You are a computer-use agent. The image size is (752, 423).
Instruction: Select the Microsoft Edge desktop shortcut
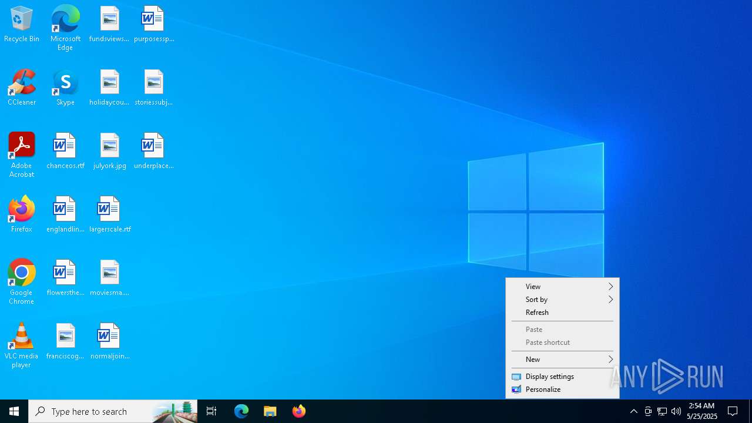(x=65, y=28)
